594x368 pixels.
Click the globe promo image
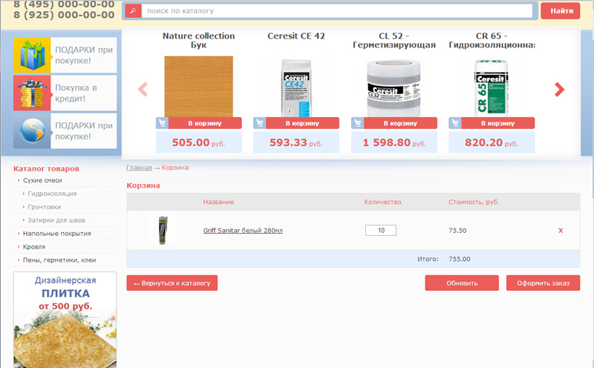32,131
